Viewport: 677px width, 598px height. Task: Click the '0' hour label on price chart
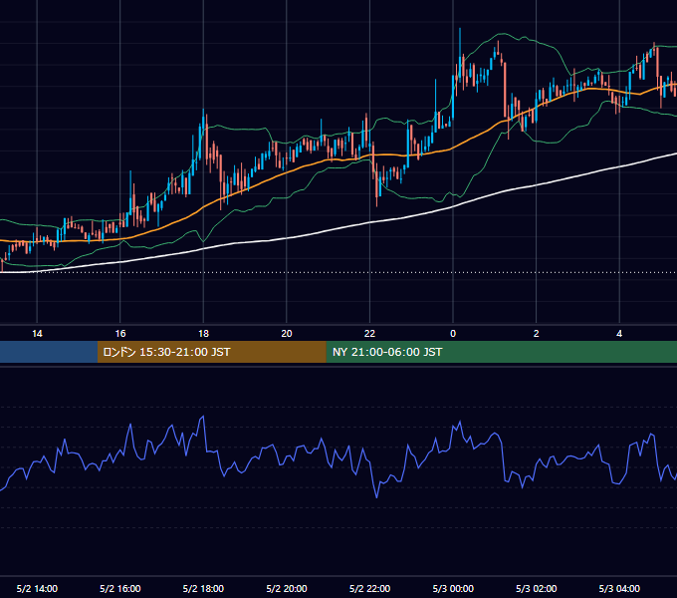(453, 334)
